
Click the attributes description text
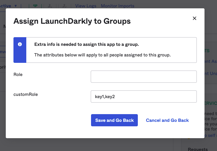click(102, 55)
